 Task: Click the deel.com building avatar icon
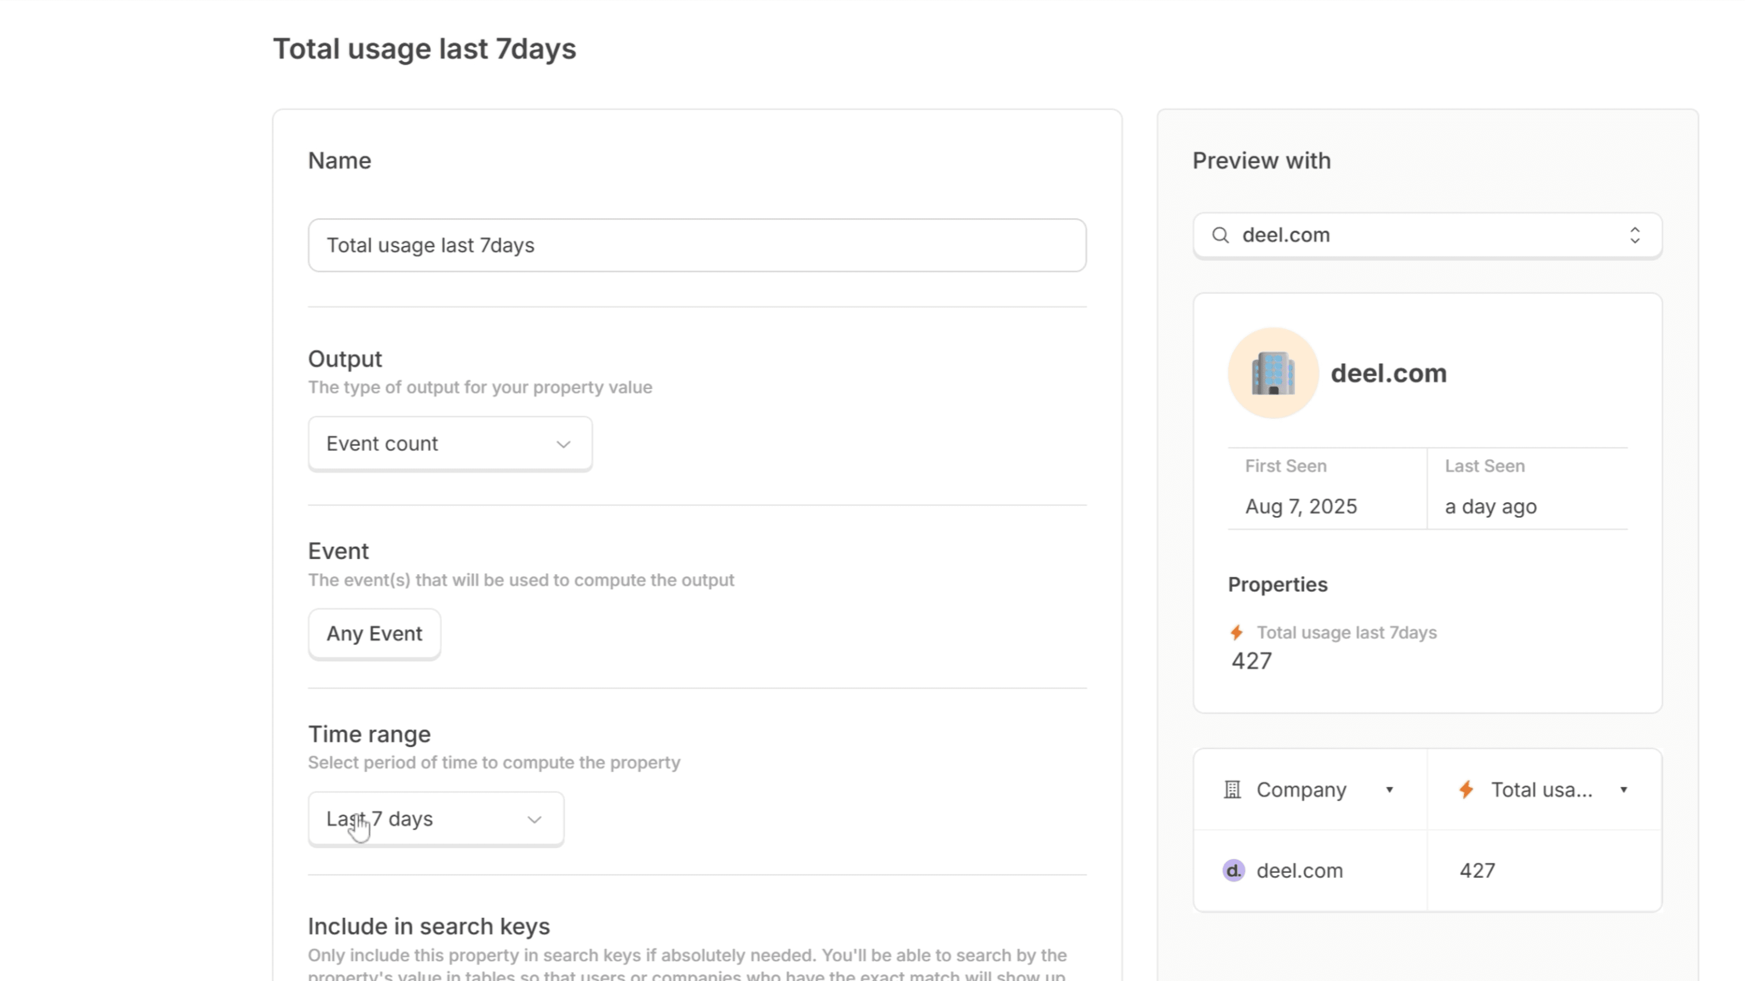click(x=1273, y=373)
